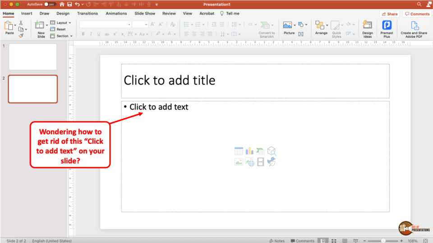Toggle Subscript formatting
Viewport: 433px width, 243px height.
[123, 34]
